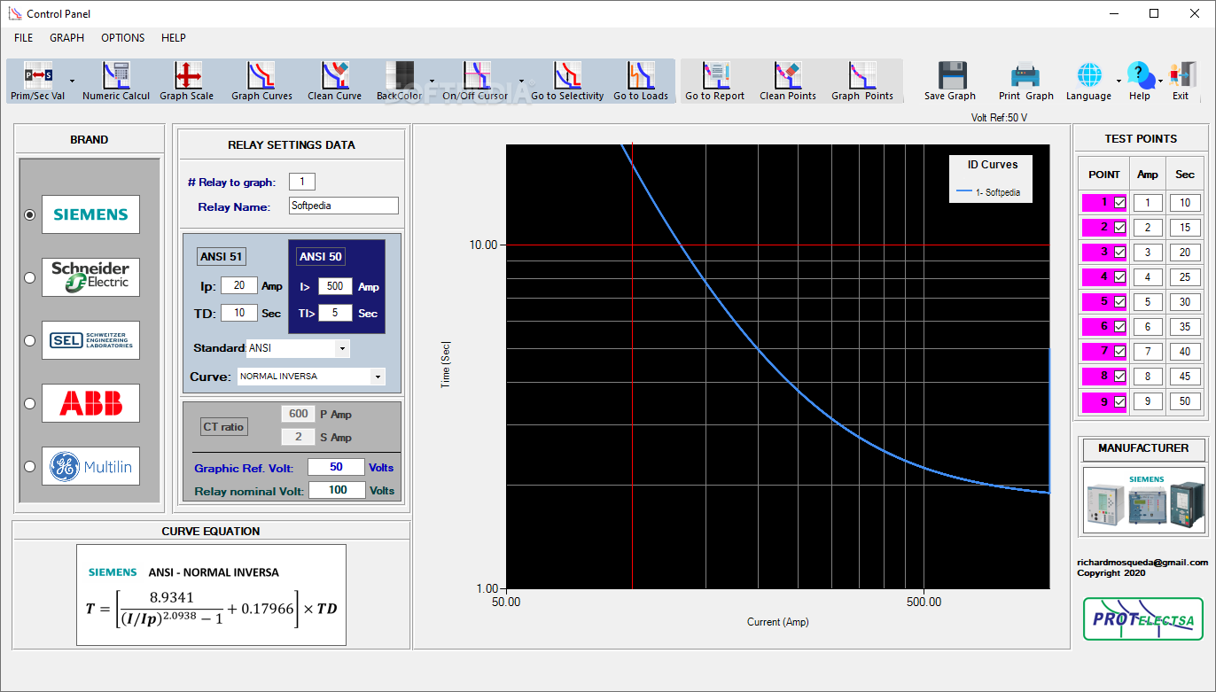Image resolution: width=1216 pixels, height=692 pixels.
Task: Uncheck test point 2 checkbox
Action: coord(1119,228)
